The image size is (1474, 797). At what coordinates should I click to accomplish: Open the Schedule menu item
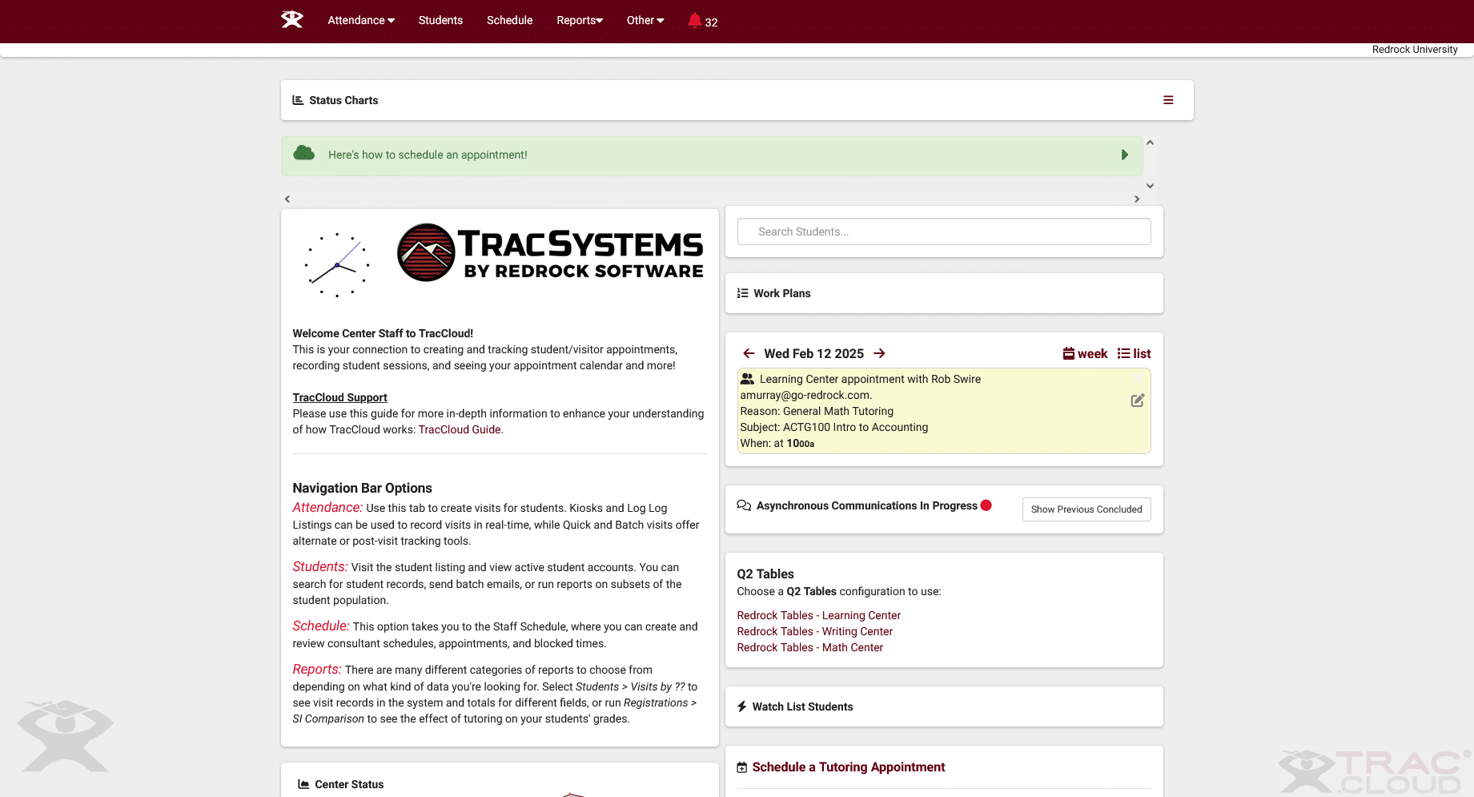(509, 21)
